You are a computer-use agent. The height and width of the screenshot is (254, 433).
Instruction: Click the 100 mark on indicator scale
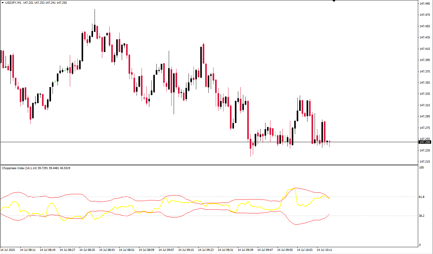421,168
